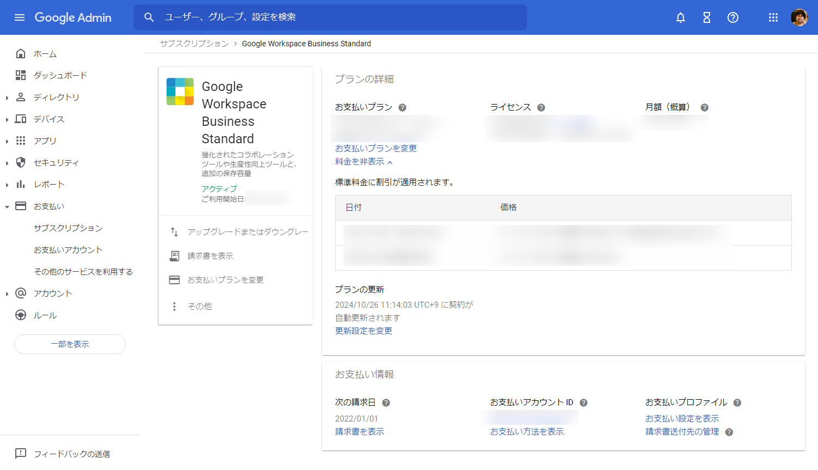The width and height of the screenshot is (818, 470).
Task: Open the main hamburger menu
Action: (x=20, y=17)
